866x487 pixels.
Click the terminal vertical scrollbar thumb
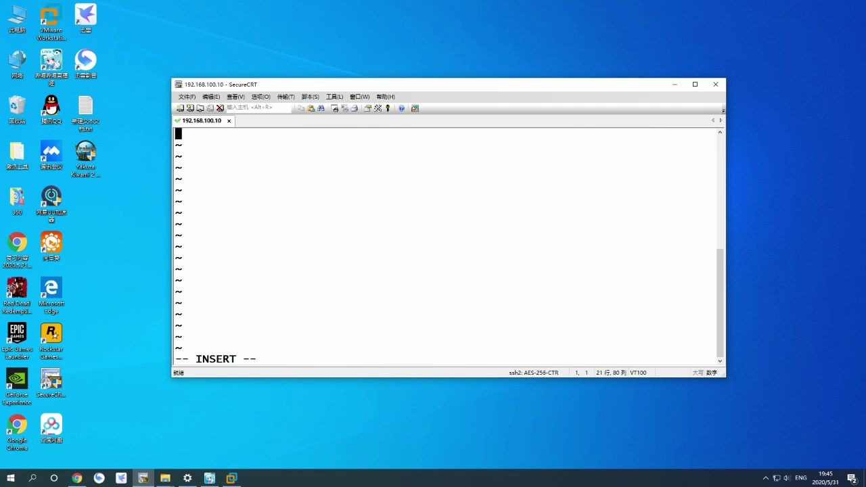point(720,302)
